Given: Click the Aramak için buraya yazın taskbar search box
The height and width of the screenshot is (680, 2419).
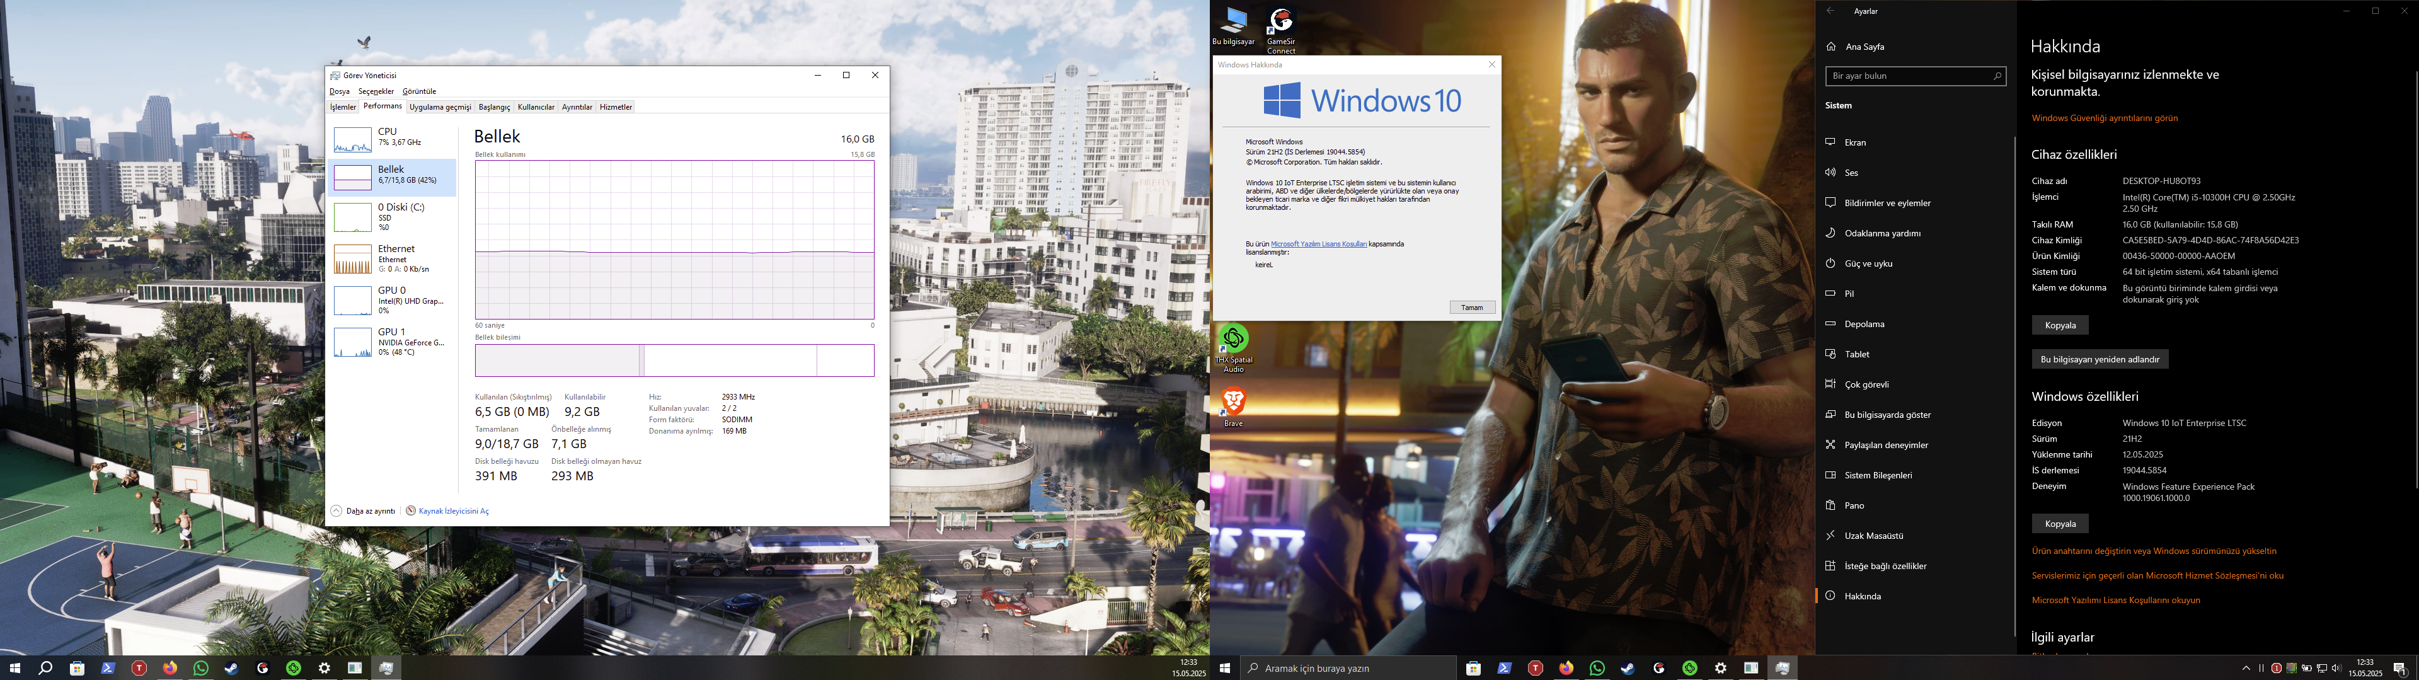Looking at the screenshot, I should [x=1348, y=669].
